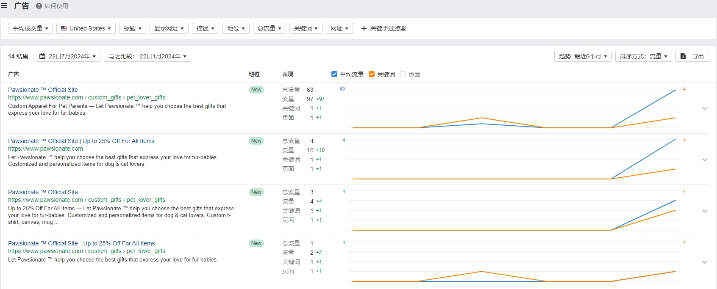
Task: Click the US flag icon
Action: point(64,28)
